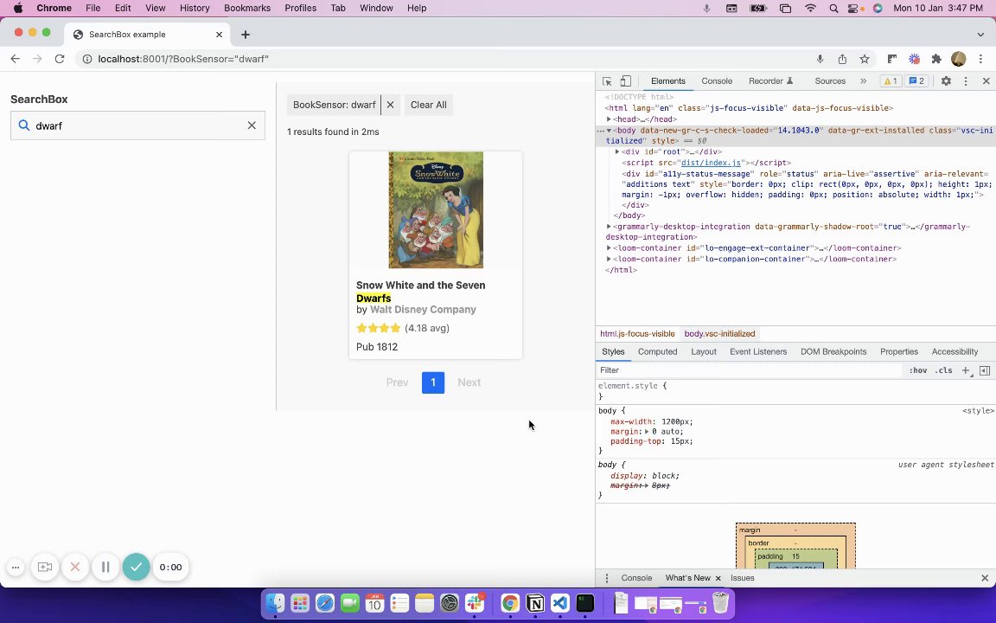Open DevTools customize three-dot menu
The height and width of the screenshot is (623, 996).
pos(966,80)
